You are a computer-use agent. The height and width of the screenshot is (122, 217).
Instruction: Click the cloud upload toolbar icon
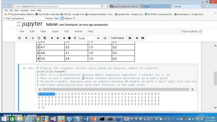click(x=130, y=38)
